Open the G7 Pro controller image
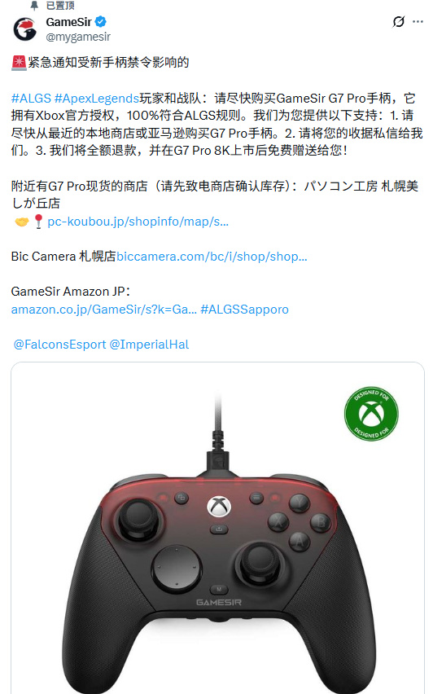 point(217,528)
